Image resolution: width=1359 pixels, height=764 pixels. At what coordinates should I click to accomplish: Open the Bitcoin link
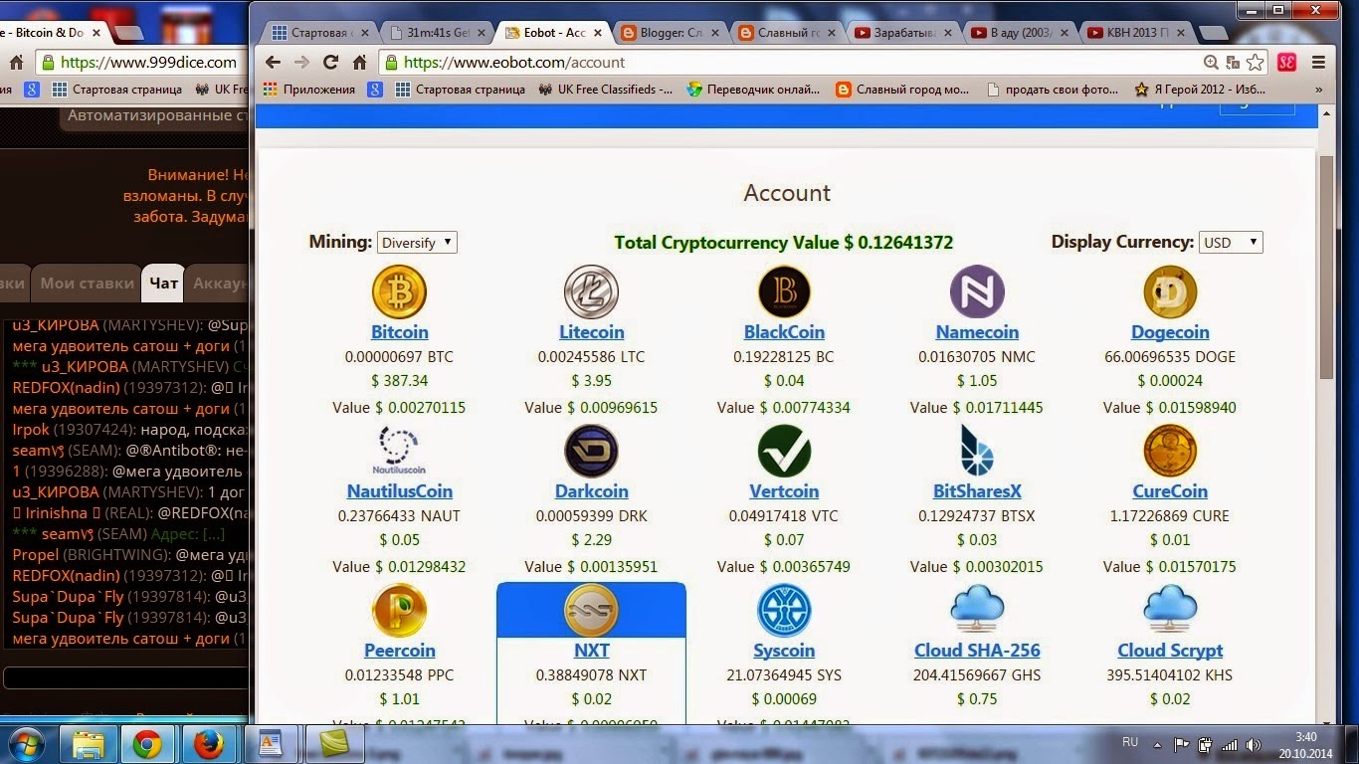coord(399,332)
